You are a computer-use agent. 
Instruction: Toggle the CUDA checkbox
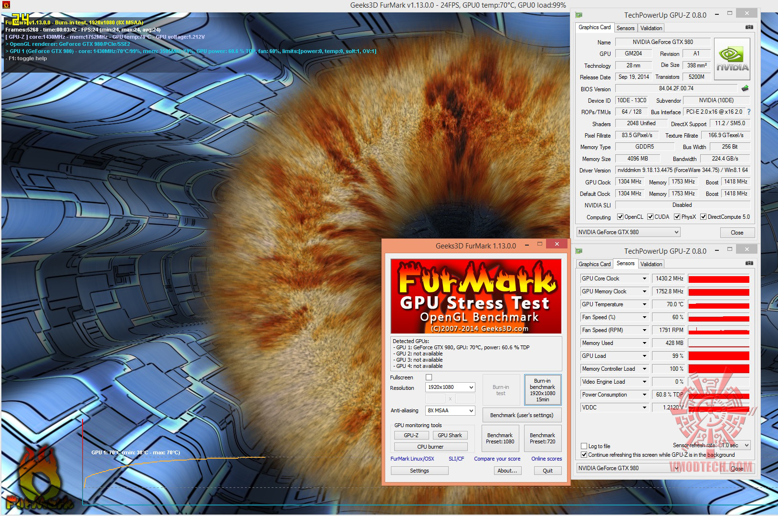[650, 217]
